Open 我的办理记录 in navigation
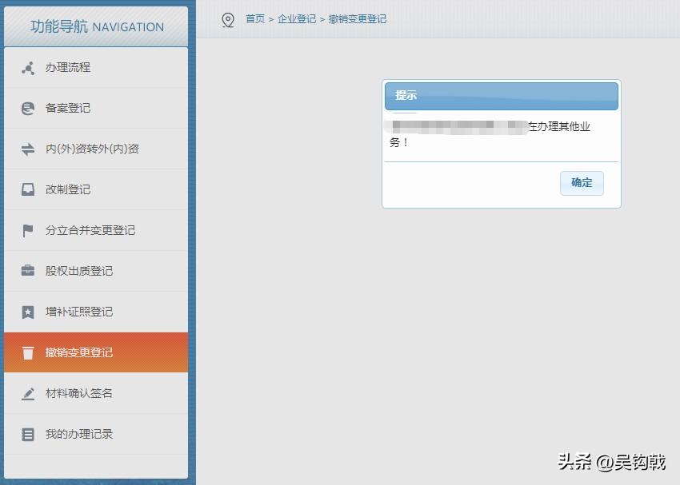The width and height of the screenshot is (680, 485). tap(96, 434)
